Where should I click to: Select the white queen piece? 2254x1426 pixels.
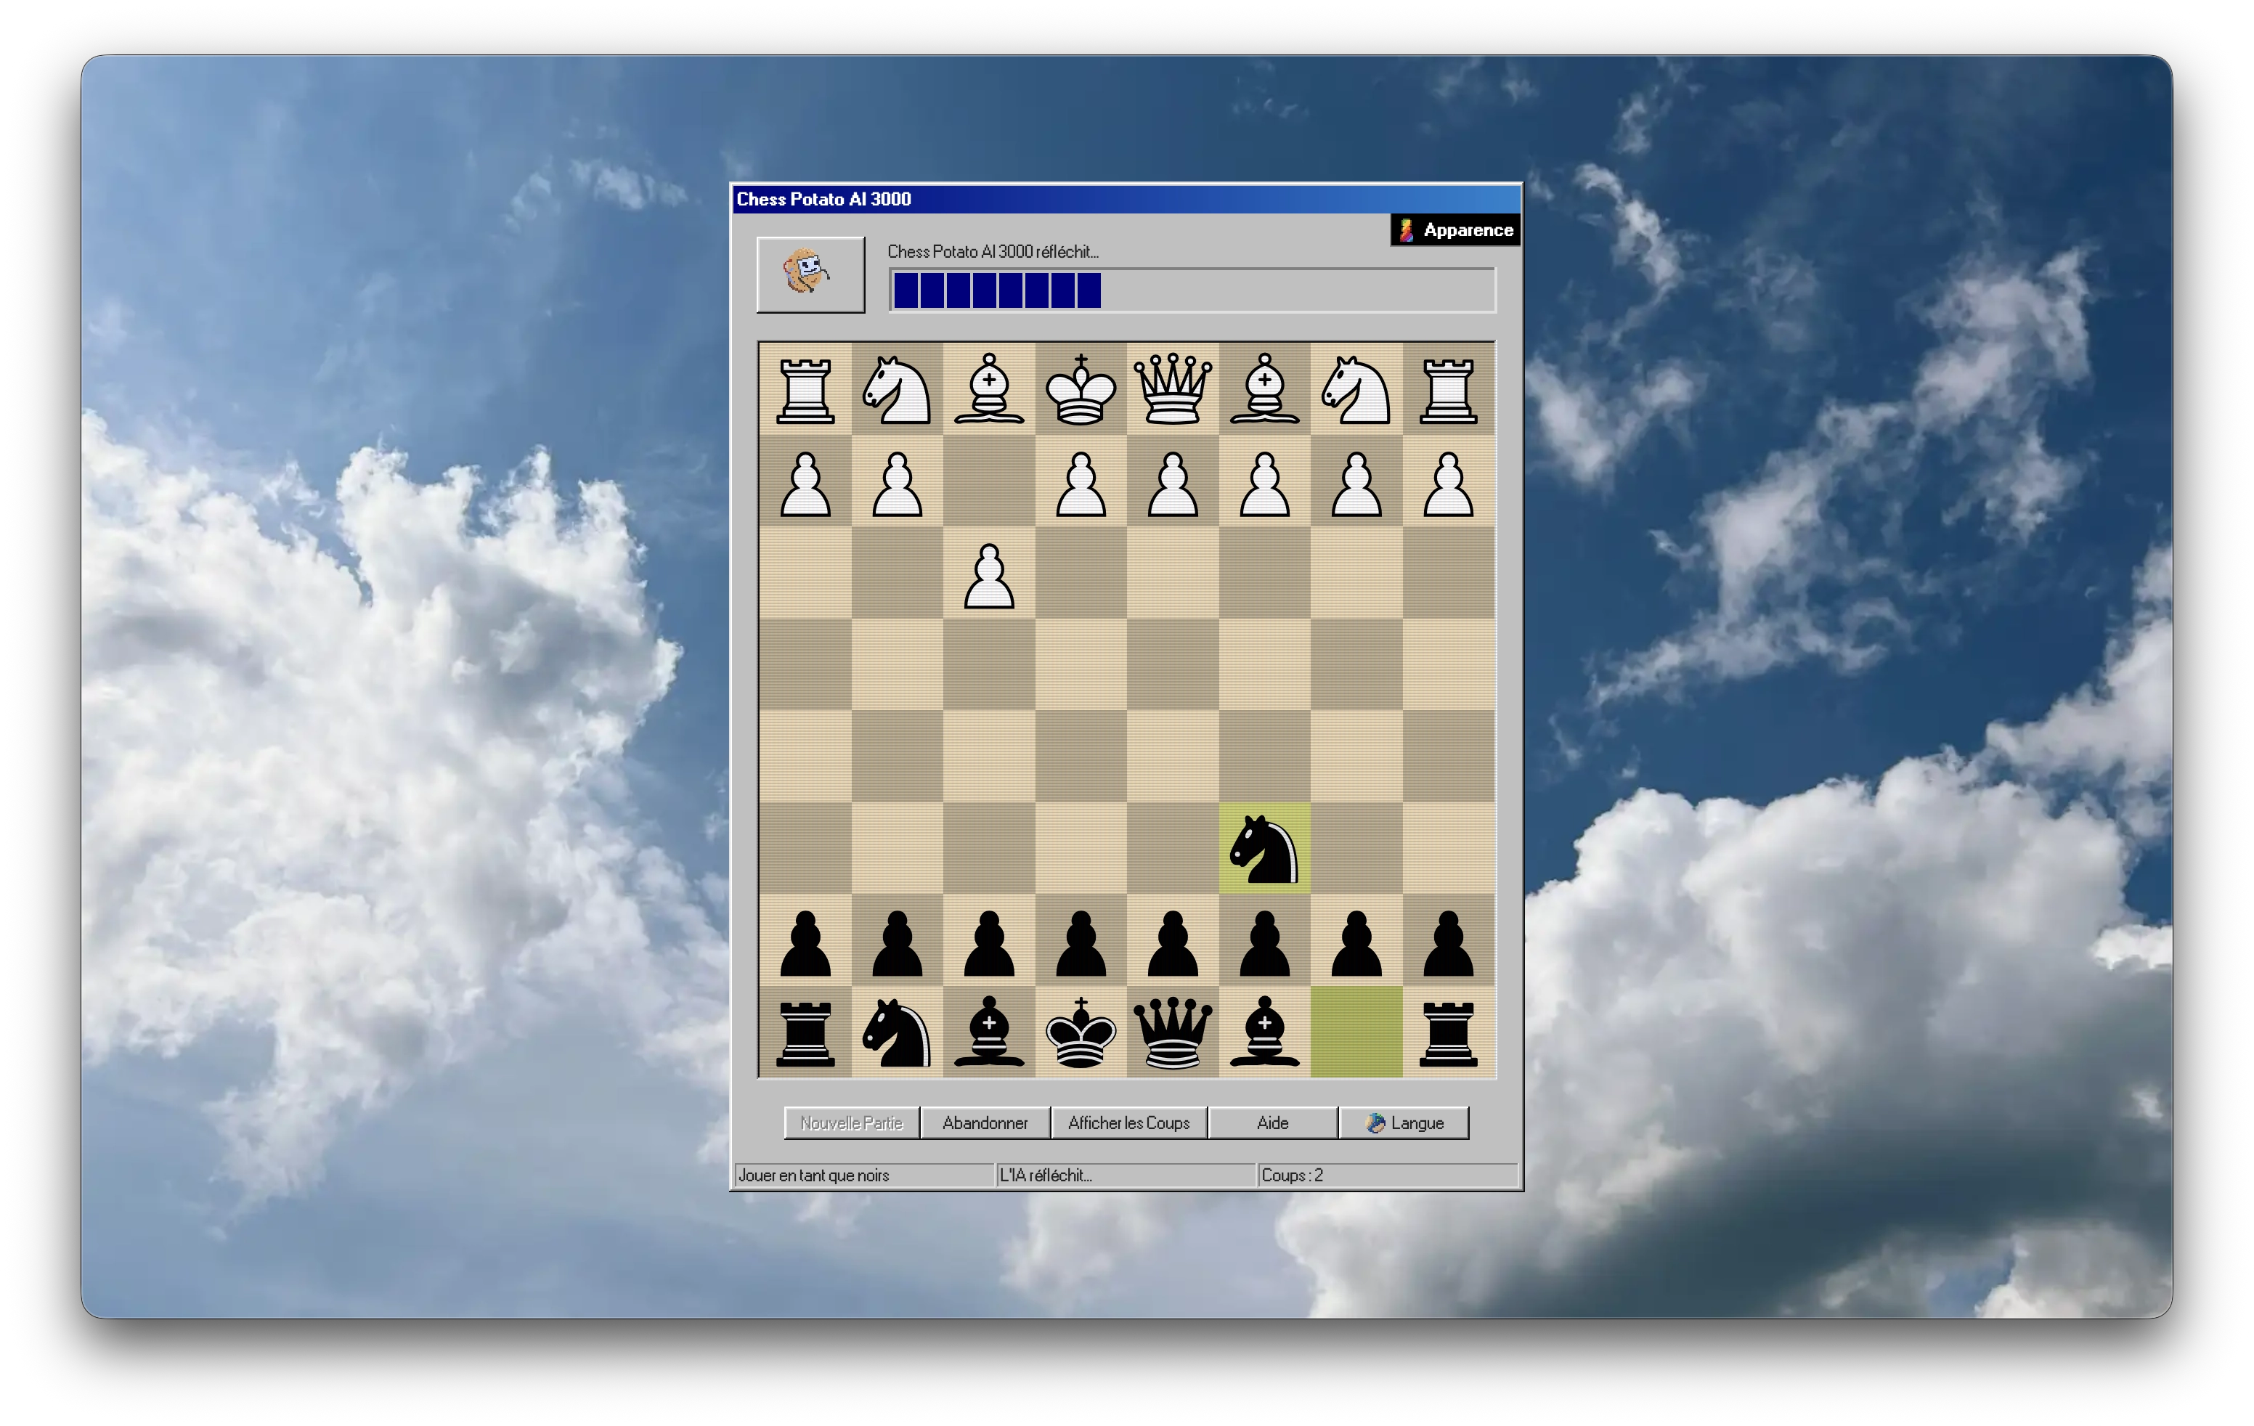(x=1172, y=390)
